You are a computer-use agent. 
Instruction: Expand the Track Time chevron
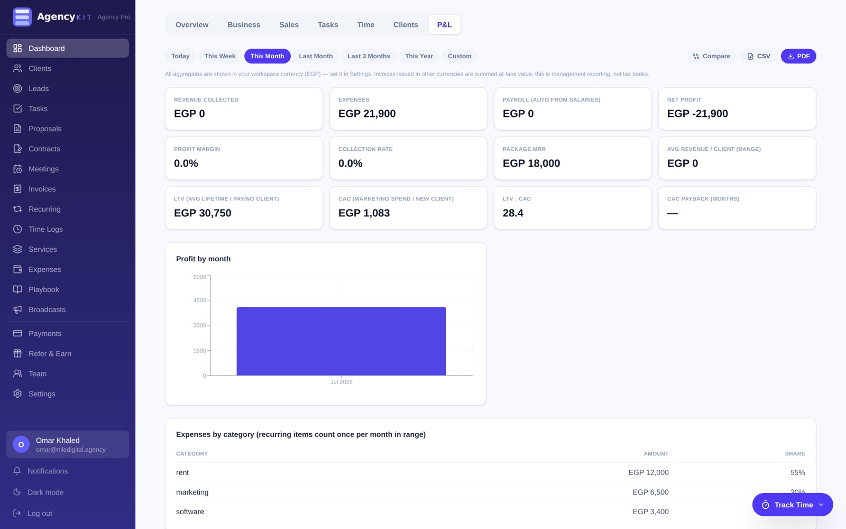[x=821, y=505]
